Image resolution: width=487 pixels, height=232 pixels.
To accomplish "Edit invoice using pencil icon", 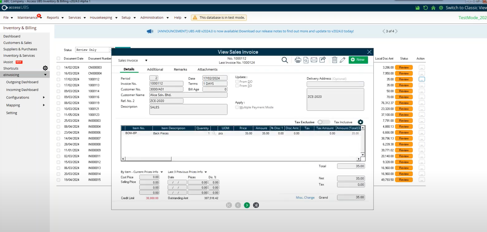I will [342, 60].
